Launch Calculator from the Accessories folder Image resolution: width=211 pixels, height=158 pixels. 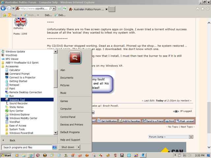(15, 70)
